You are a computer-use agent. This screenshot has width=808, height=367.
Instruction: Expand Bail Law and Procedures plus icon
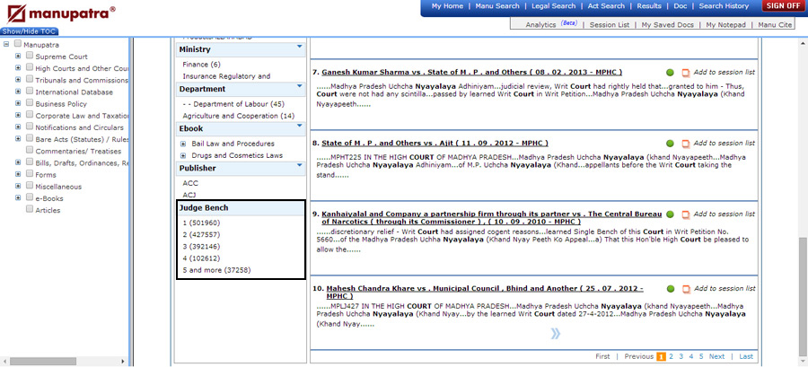pos(184,143)
